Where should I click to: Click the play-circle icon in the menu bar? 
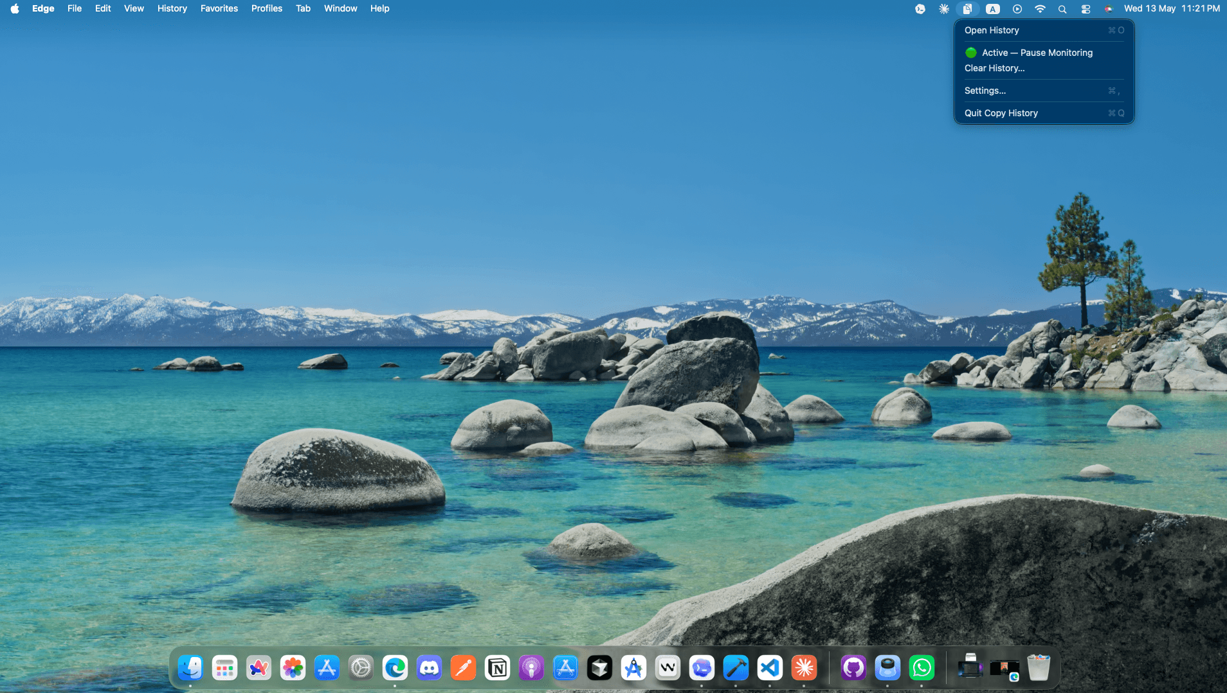pyautogui.click(x=1017, y=9)
